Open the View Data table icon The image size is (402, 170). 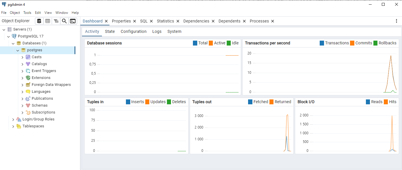(48, 21)
